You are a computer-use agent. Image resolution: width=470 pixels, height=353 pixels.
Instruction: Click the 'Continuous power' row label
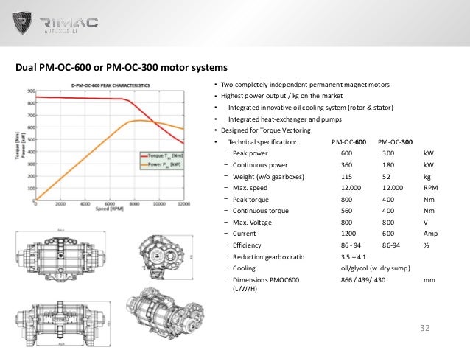tap(260, 165)
